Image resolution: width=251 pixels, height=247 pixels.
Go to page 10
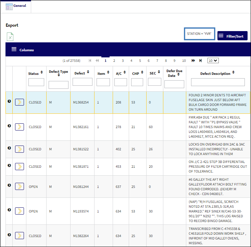tap(184, 61)
